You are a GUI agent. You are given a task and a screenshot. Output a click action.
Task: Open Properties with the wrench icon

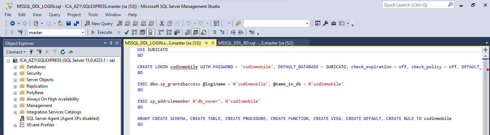click(326, 23)
